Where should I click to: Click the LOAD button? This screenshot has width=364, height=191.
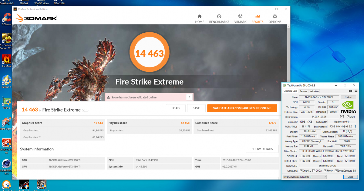click(176, 108)
